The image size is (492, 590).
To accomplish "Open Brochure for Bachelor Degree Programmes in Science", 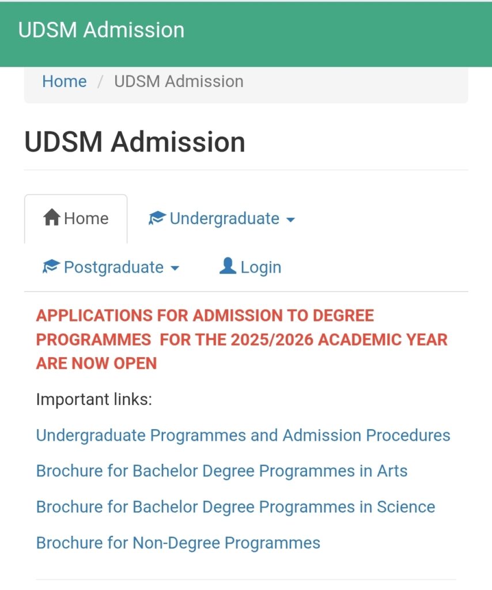I will click(236, 507).
